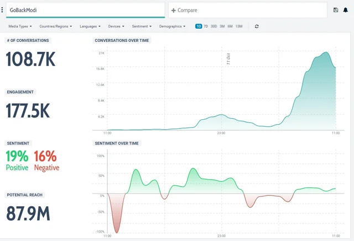The width and height of the screenshot is (354, 241).
Task: Select the 1D time range
Action: coord(199,26)
